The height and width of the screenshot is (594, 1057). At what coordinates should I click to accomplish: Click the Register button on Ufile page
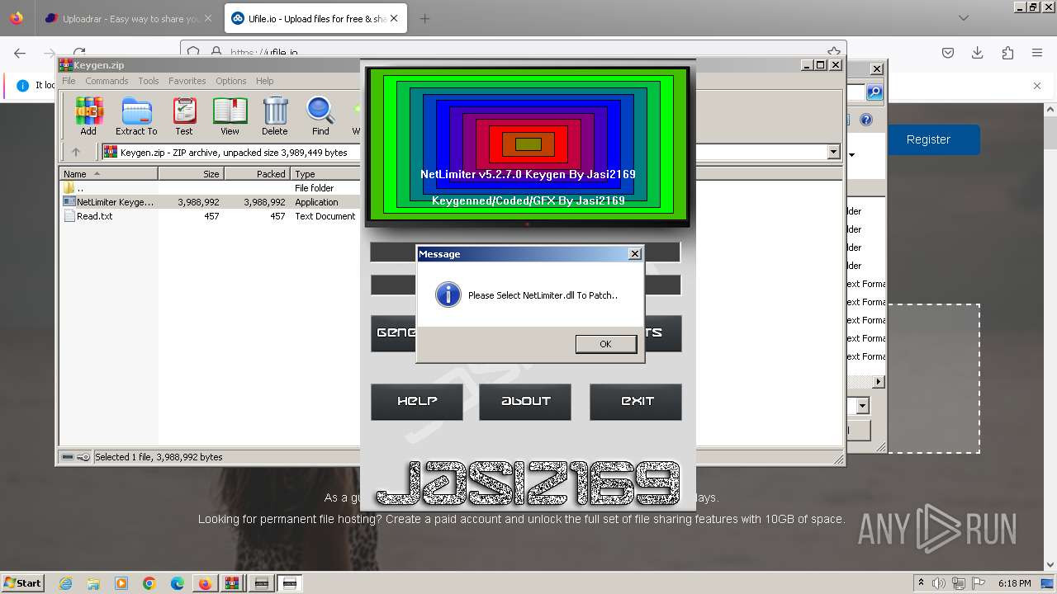click(x=929, y=139)
